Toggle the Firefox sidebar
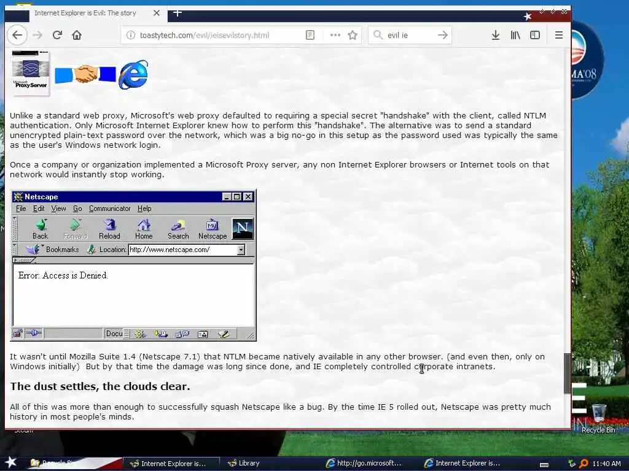Viewport: 629px width, 471px height. [535, 35]
